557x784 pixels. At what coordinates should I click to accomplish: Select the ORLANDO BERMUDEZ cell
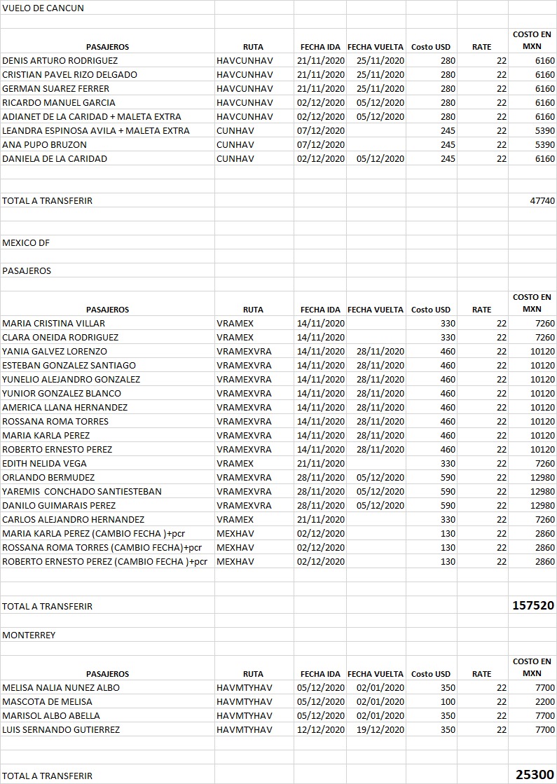[x=107, y=477]
